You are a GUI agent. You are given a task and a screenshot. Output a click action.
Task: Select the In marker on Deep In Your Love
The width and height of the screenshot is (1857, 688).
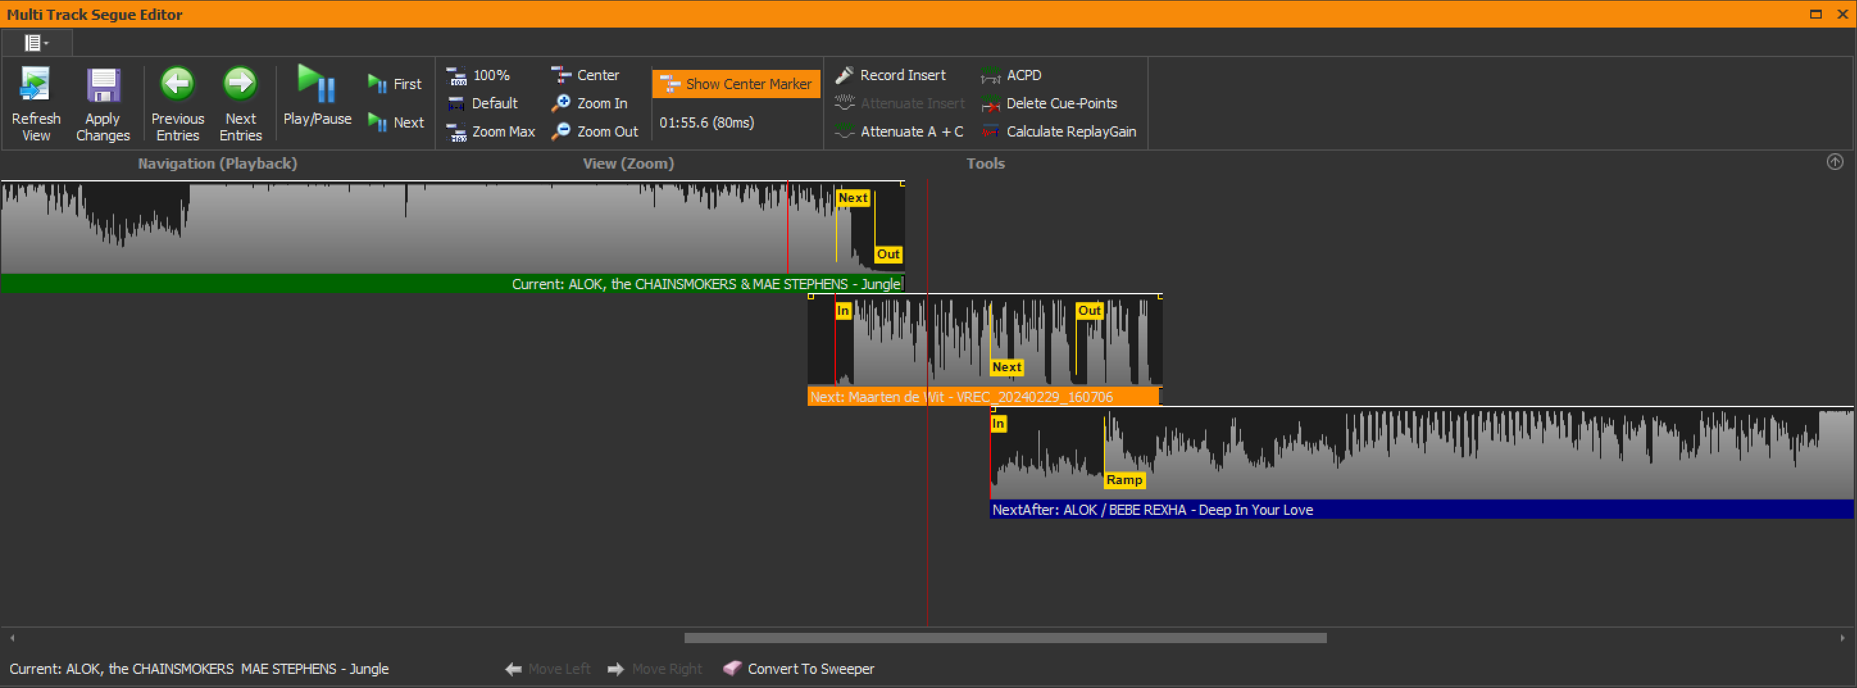pyautogui.click(x=999, y=423)
